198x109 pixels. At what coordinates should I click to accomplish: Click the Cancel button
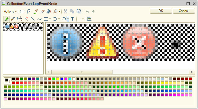click(184, 11)
